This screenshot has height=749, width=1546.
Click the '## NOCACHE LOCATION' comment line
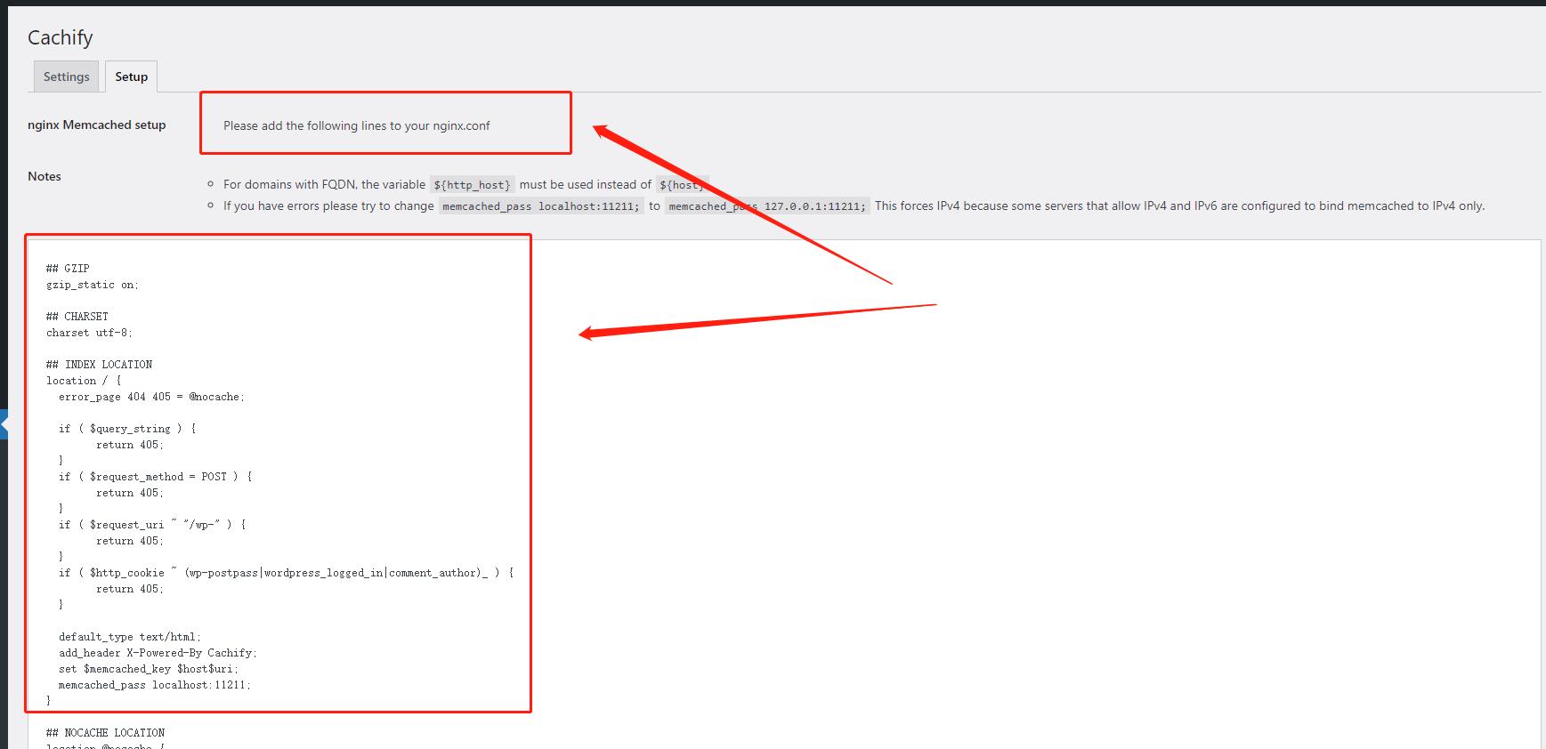[x=105, y=733]
